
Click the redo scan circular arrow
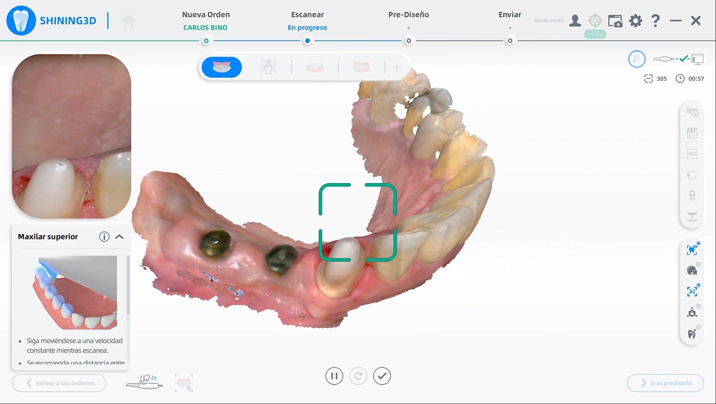coord(358,376)
